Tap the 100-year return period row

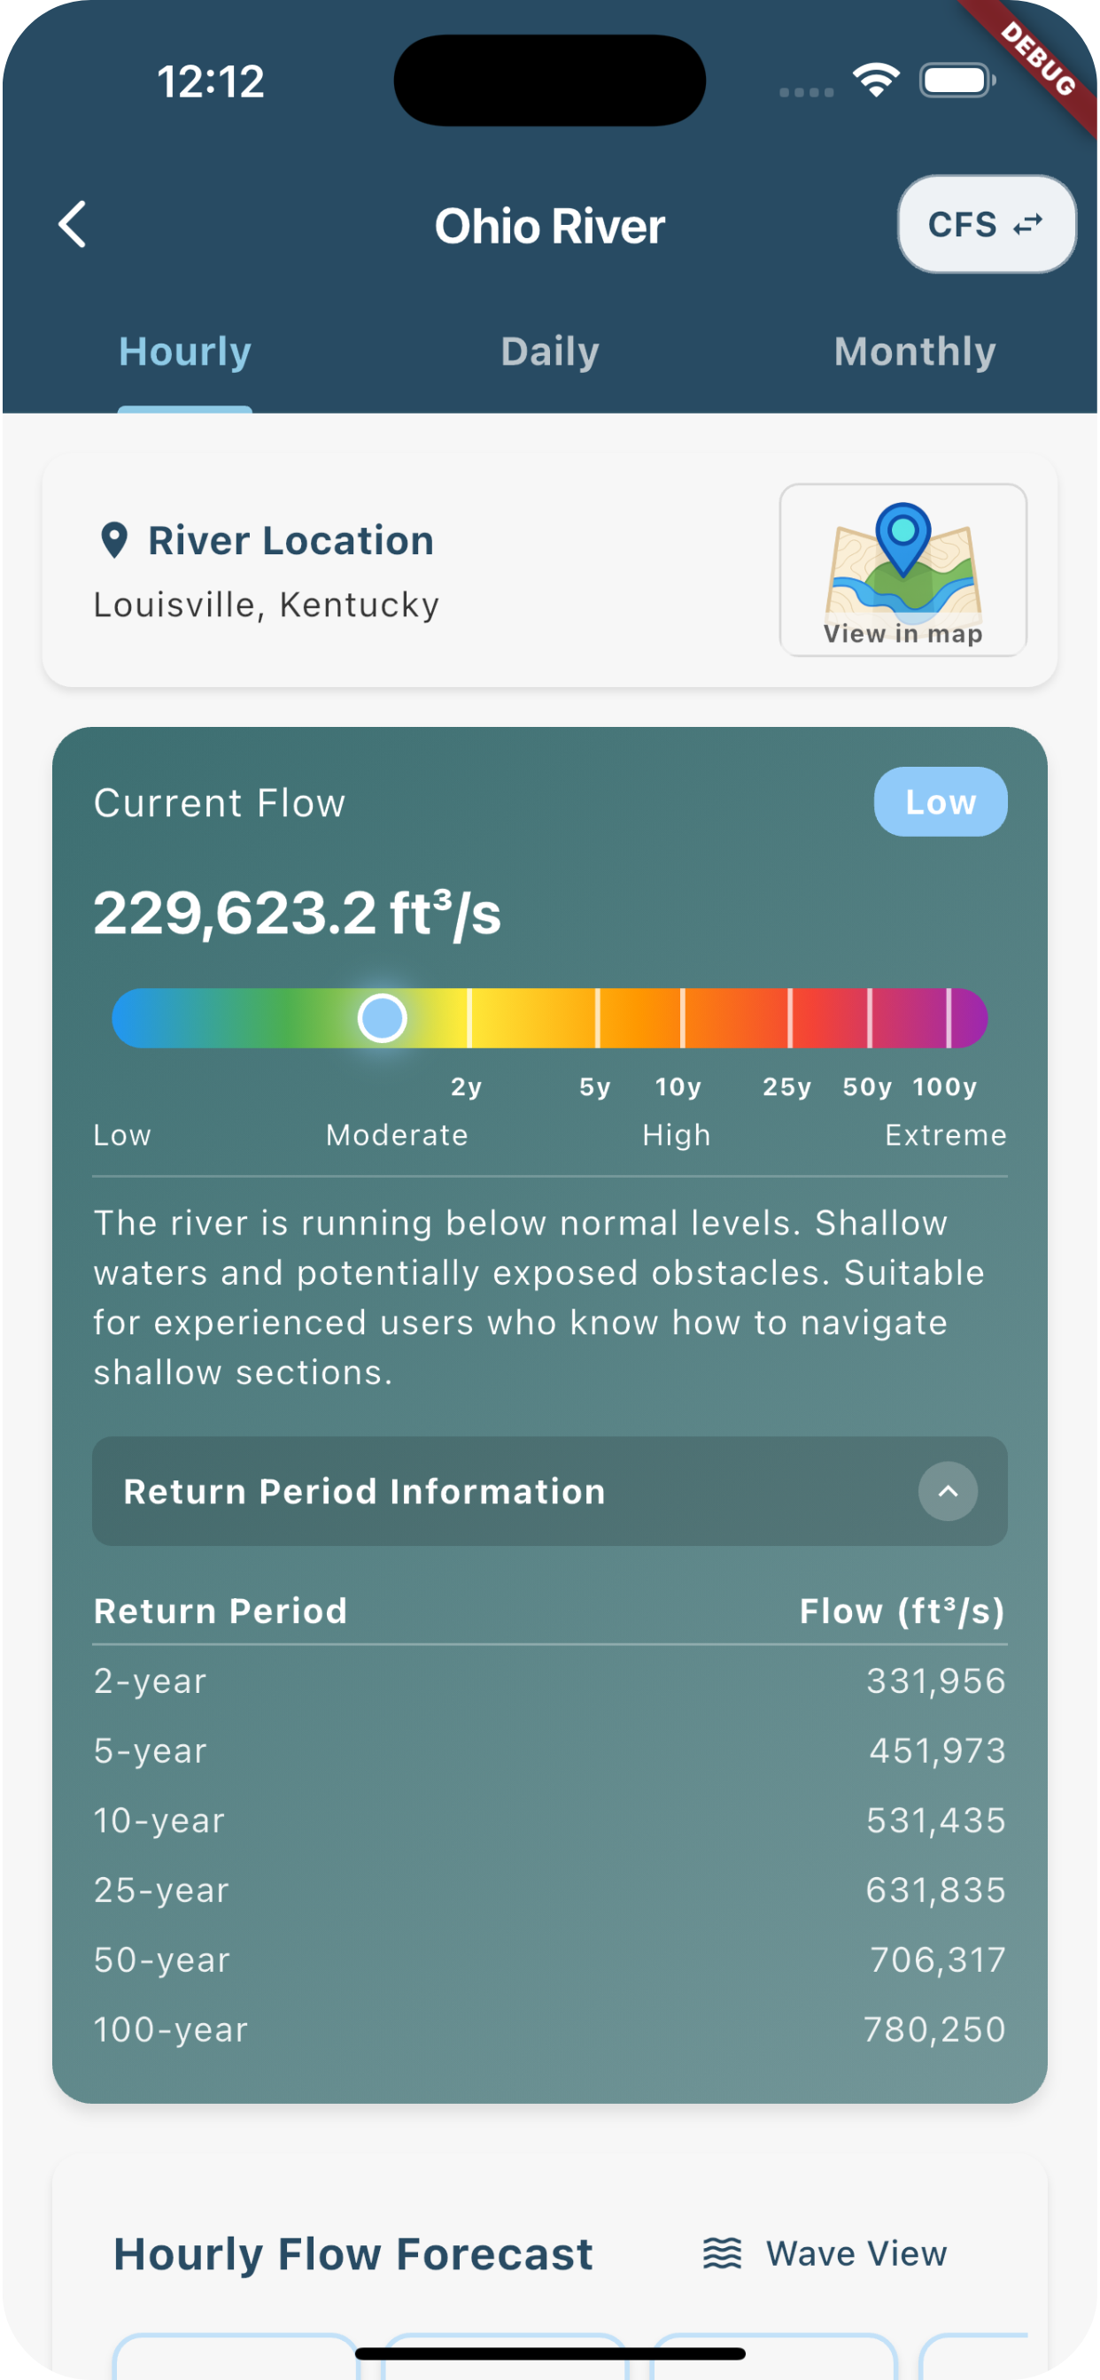click(549, 2030)
